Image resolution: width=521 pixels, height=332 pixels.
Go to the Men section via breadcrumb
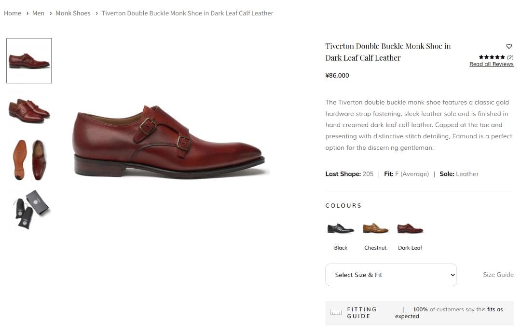coord(38,13)
